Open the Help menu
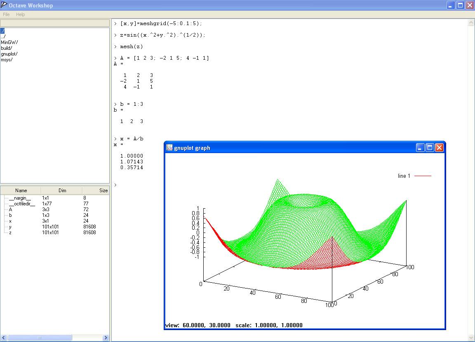 [21, 14]
